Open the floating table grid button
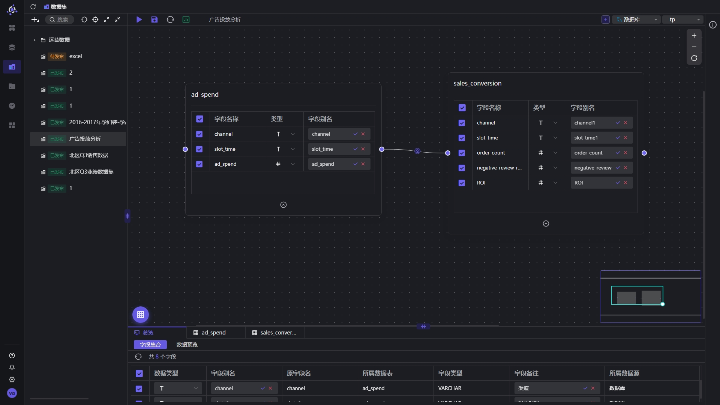The width and height of the screenshot is (720, 405). tap(141, 315)
